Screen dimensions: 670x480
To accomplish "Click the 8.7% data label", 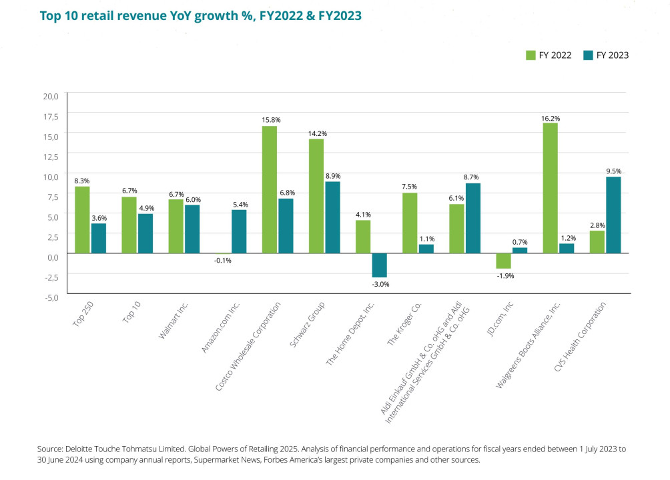I will (x=471, y=177).
